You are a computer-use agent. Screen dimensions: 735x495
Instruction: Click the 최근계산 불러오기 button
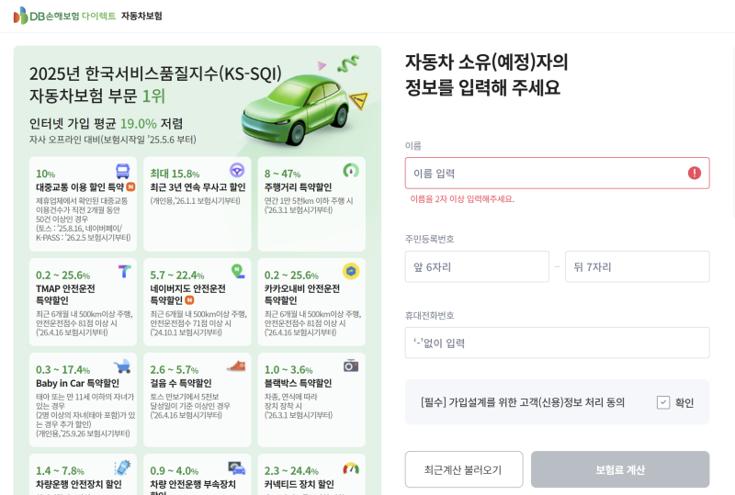[x=464, y=469]
